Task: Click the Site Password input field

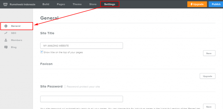Action: [x=82, y=99]
